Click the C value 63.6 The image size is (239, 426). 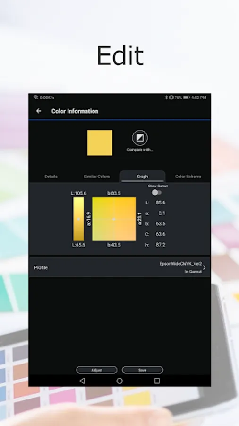[161, 234]
